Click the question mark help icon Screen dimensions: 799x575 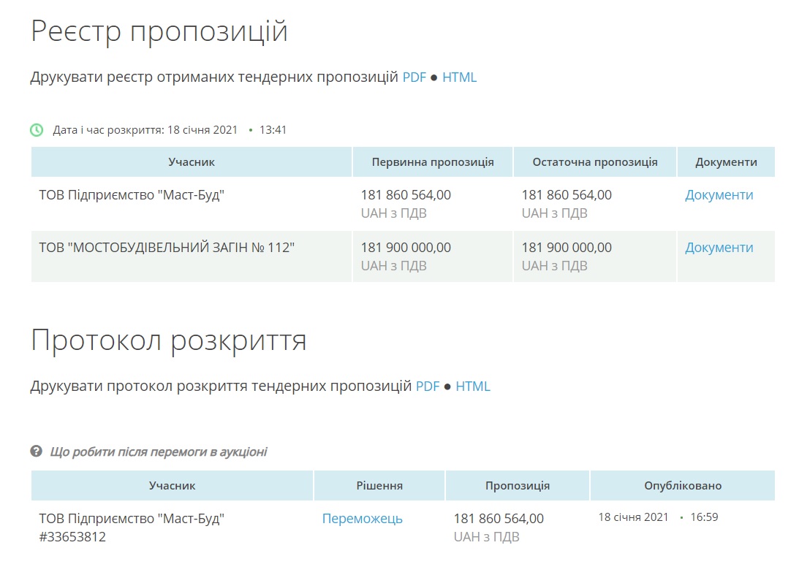36,451
